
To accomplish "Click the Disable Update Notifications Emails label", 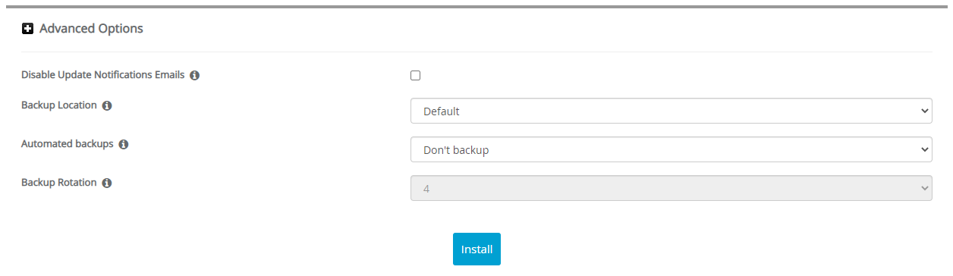I will pyautogui.click(x=103, y=75).
